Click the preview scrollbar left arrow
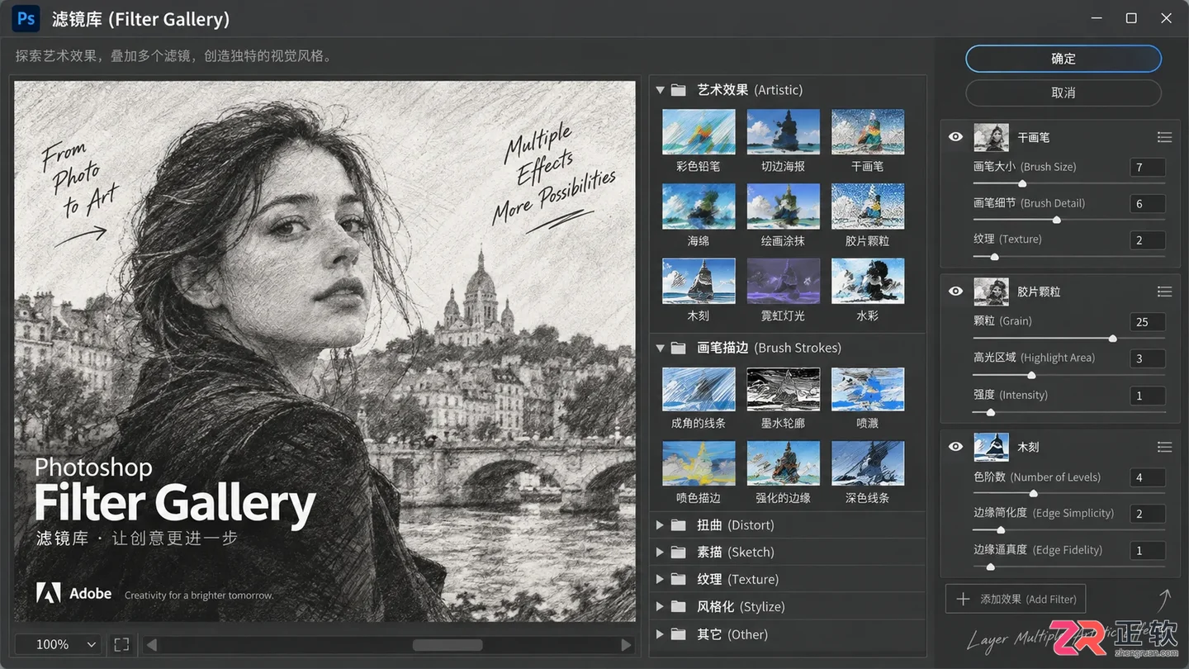 152,644
